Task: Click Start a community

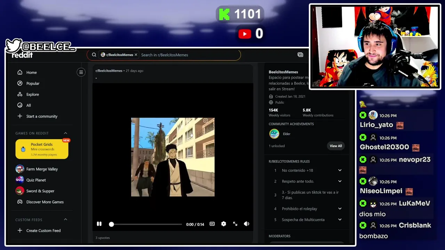Action: tap(42, 116)
